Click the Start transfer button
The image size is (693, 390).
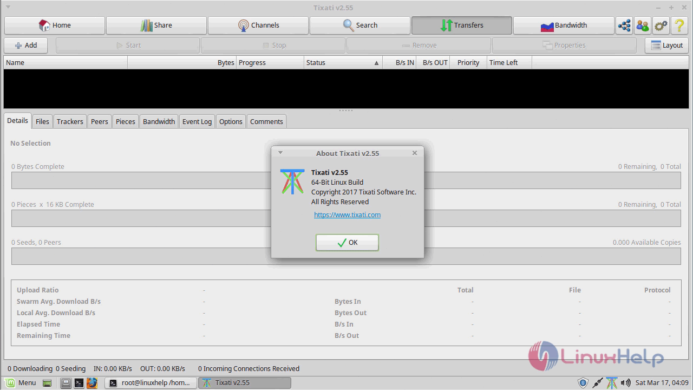tap(128, 45)
